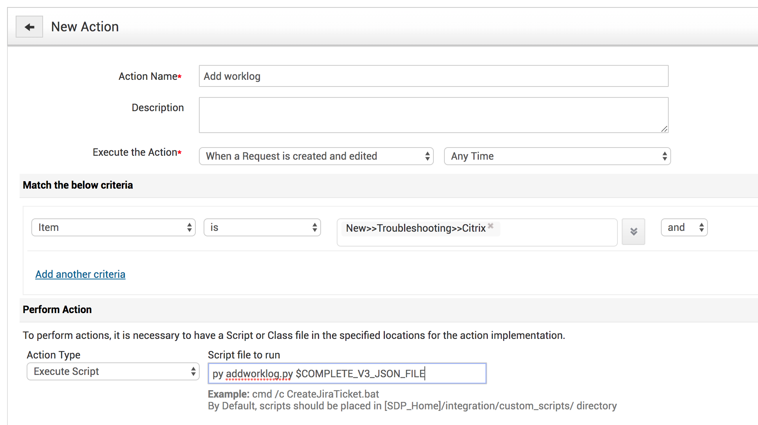Grab the Description box resize handle

(664, 129)
